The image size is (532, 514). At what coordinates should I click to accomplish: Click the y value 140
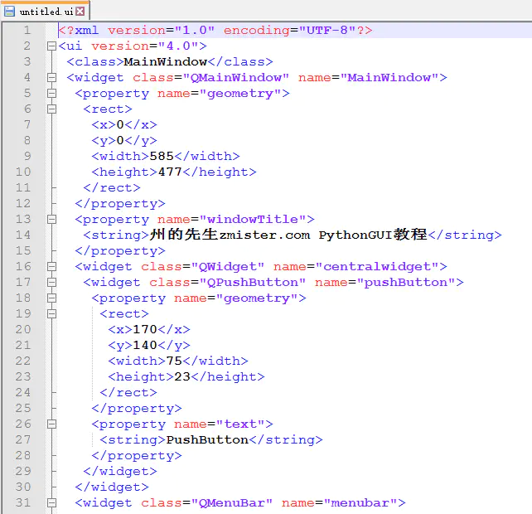tap(145, 345)
